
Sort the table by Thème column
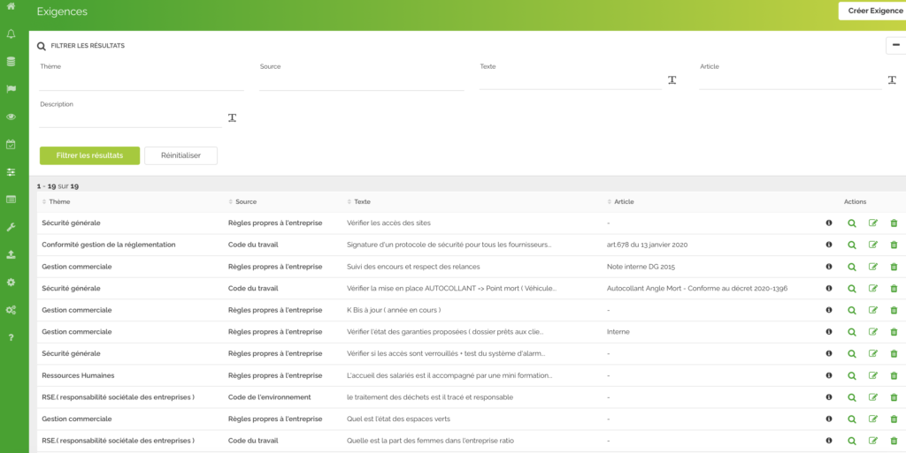click(x=59, y=201)
